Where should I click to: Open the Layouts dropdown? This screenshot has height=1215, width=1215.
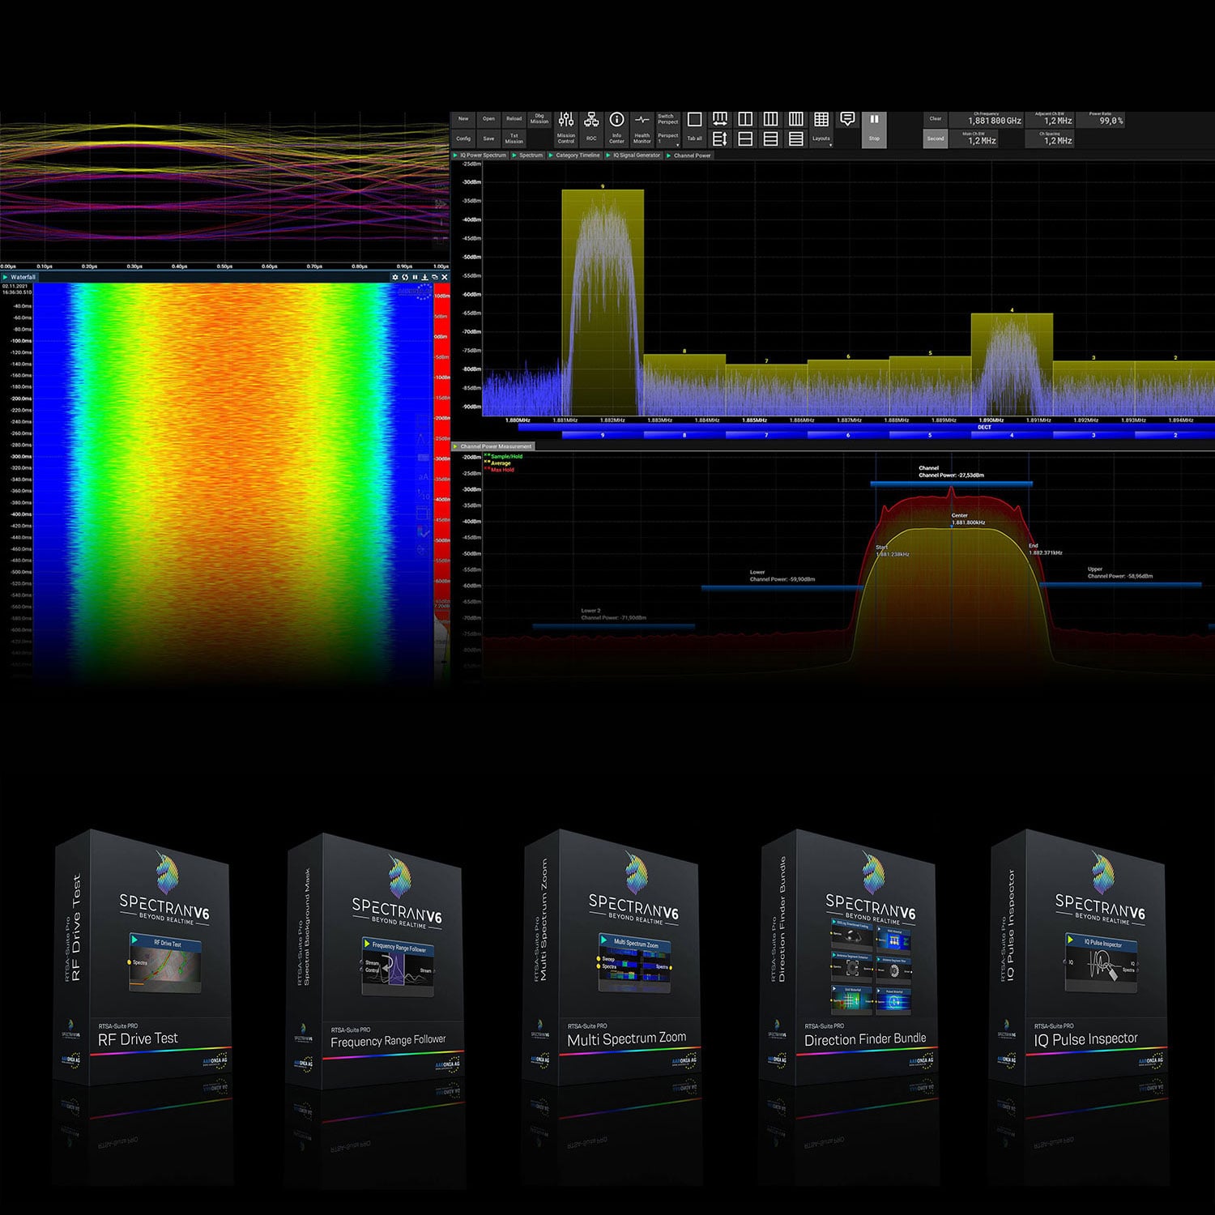(x=821, y=138)
